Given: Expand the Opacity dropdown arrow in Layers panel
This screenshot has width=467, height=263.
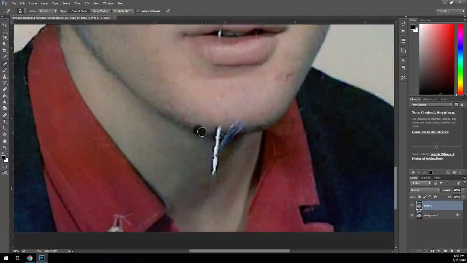Looking at the screenshot, I should tap(463, 190).
